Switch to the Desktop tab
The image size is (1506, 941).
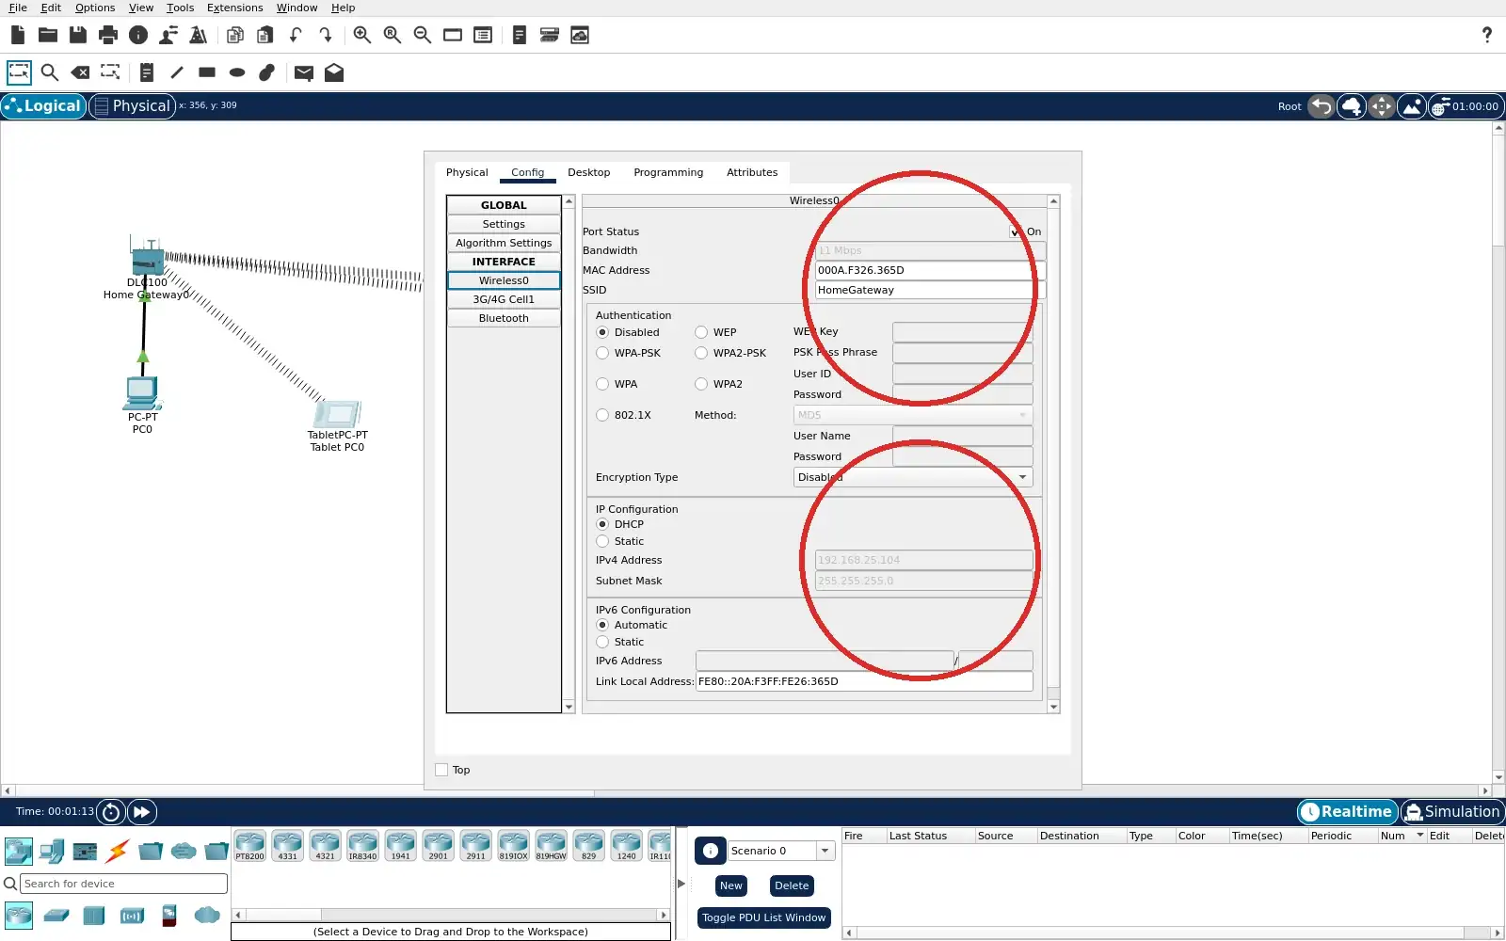[589, 172]
